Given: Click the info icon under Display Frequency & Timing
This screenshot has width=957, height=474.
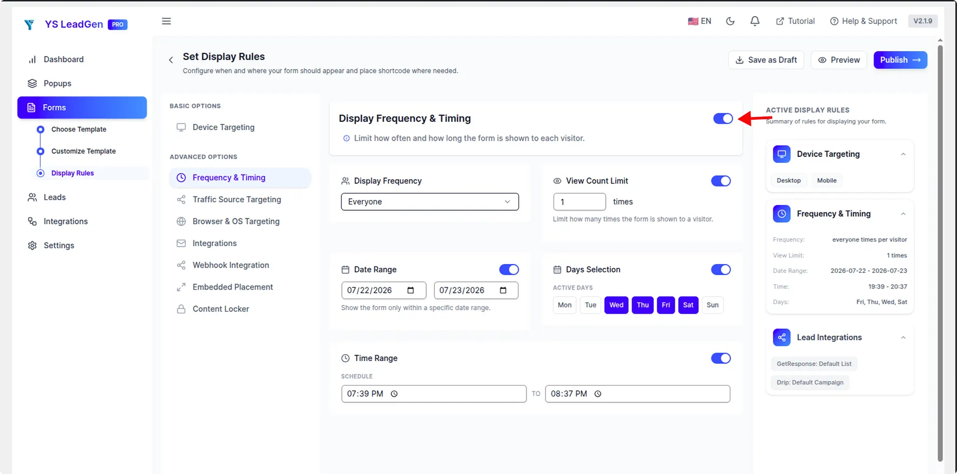Looking at the screenshot, I should click(x=346, y=139).
